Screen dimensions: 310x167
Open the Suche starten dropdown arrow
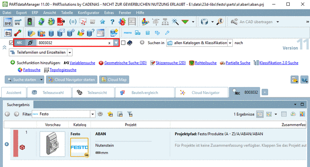41,80
